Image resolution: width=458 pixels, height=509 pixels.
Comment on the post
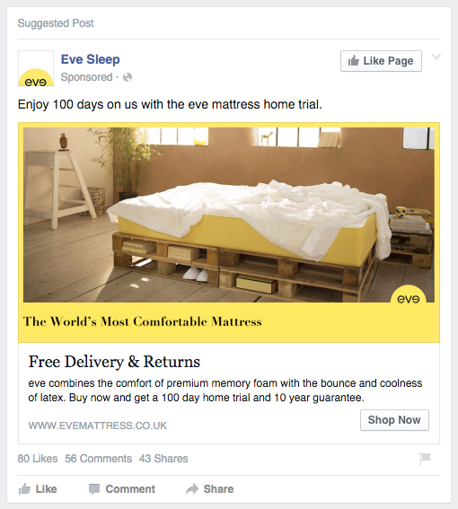pos(122,489)
